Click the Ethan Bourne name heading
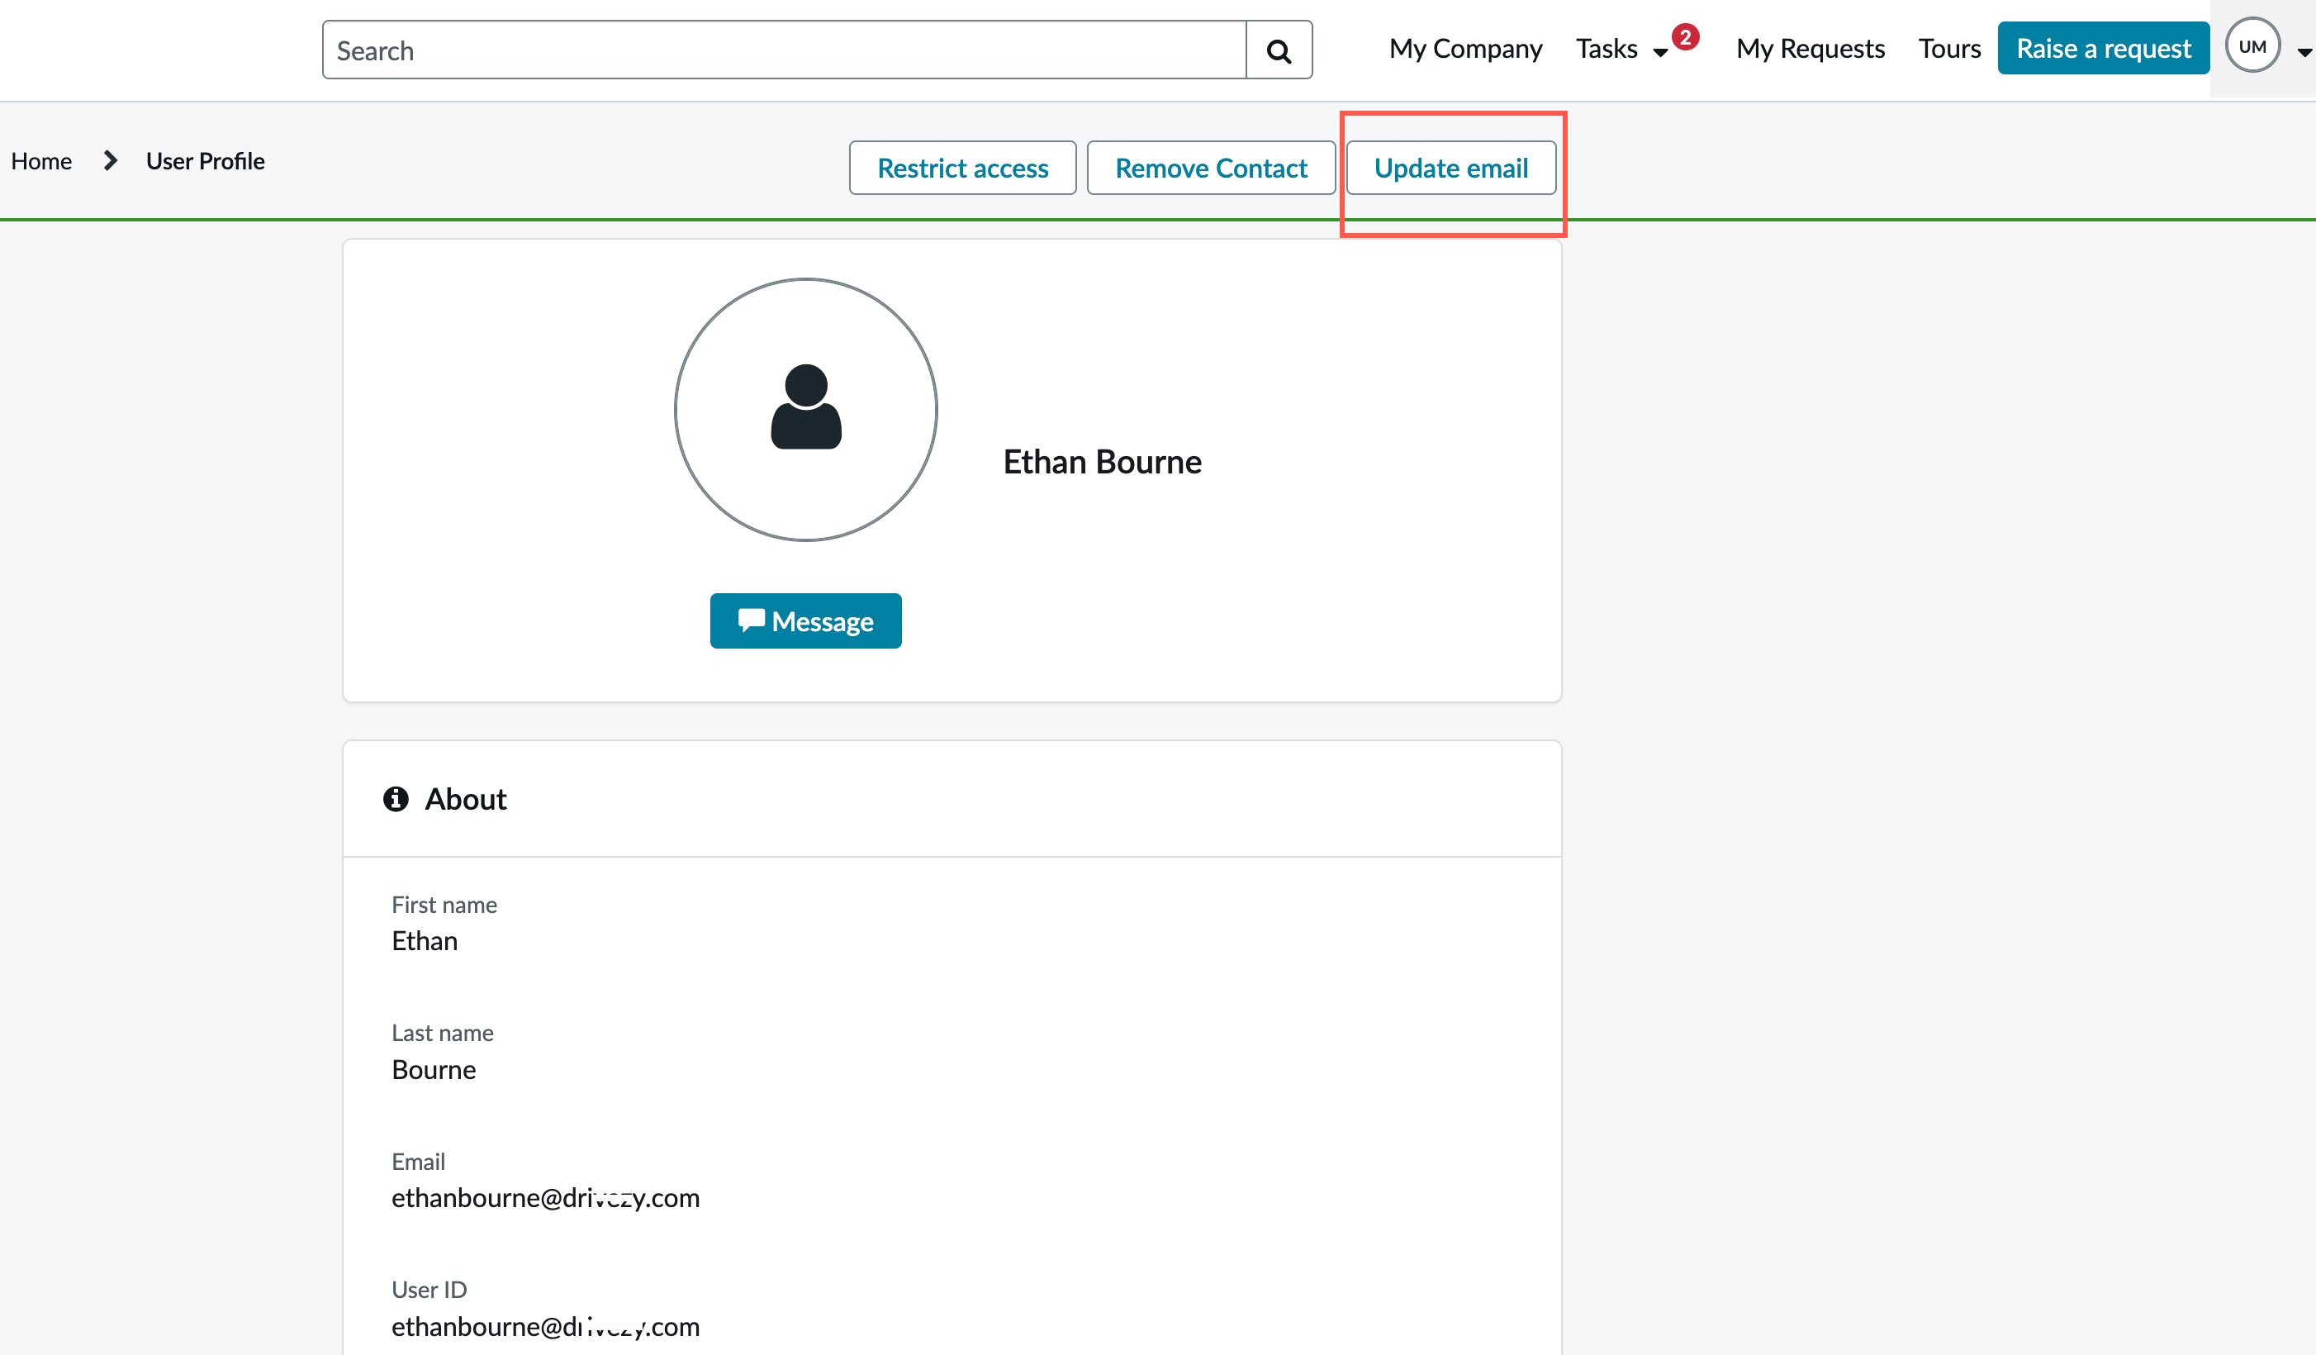Image resolution: width=2316 pixels, height=1355 pixels. click(1102, 462)
